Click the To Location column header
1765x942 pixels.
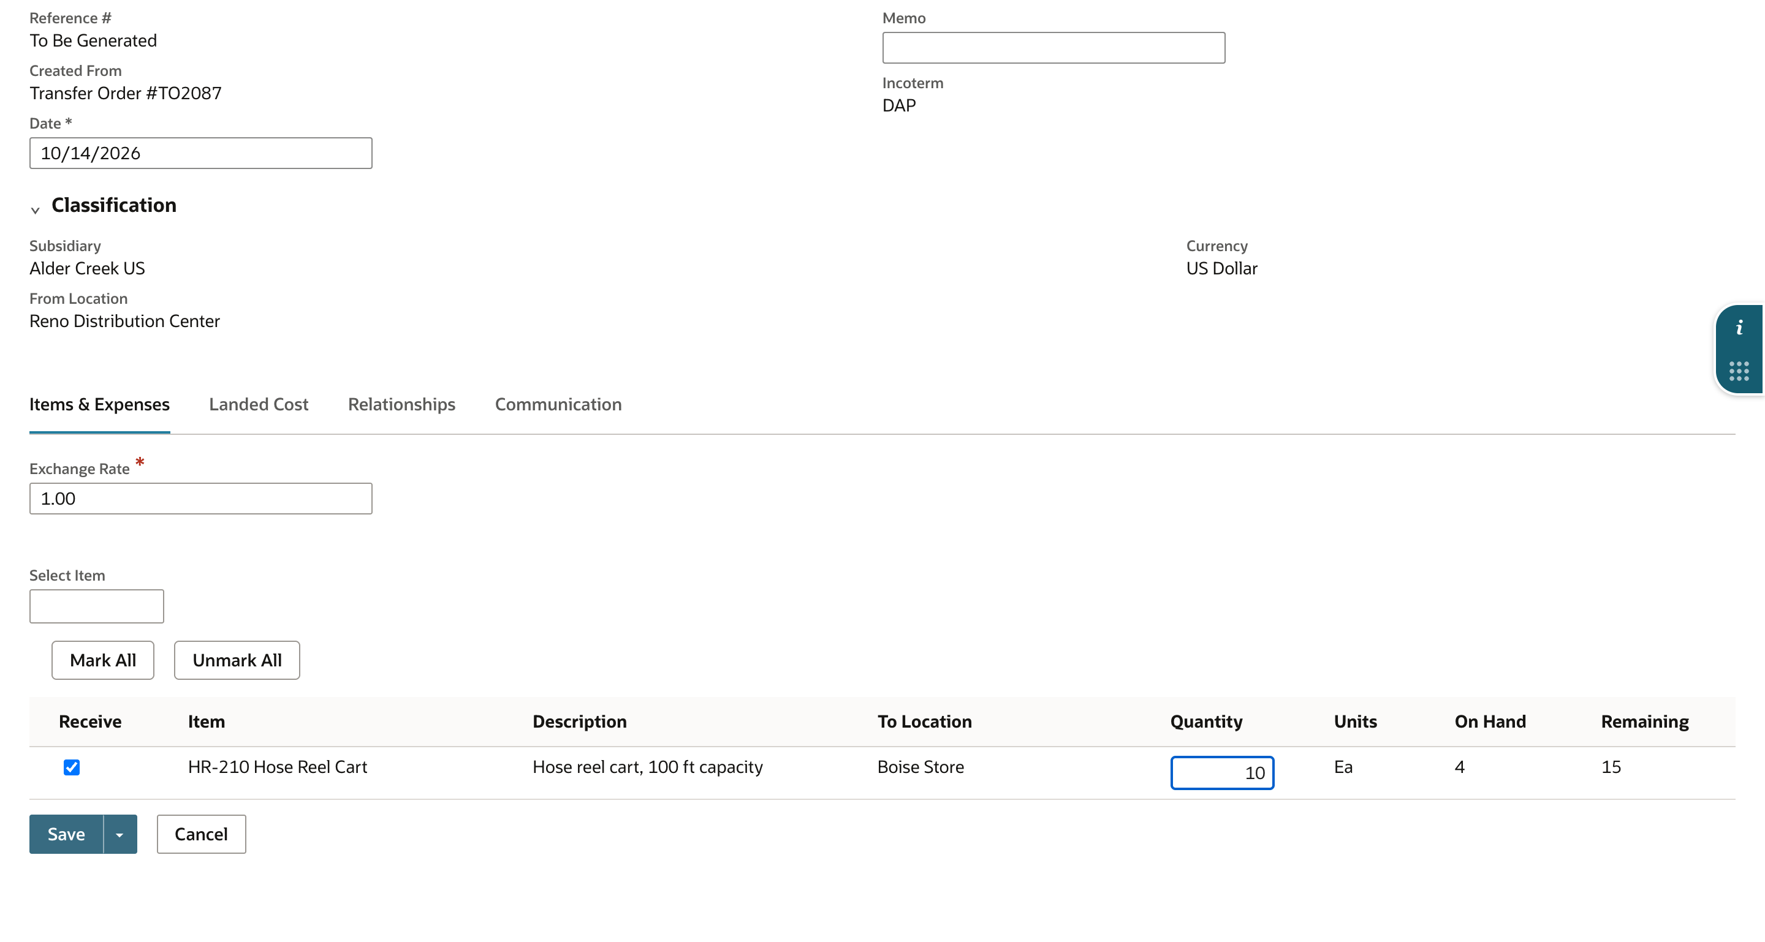point(925,722)
